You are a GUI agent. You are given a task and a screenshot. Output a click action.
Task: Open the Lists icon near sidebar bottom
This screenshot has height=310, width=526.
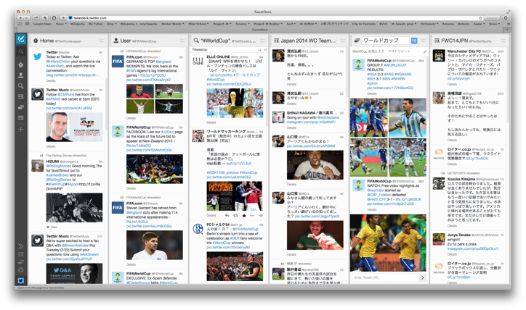pyautogui.click(x=21, y=254)
